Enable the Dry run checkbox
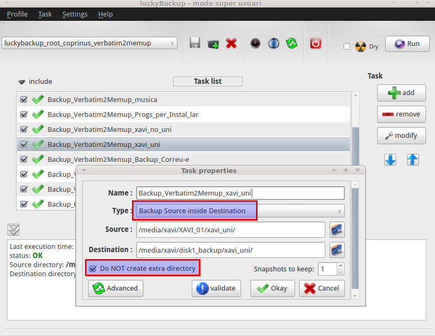The width and height of the screenshot is (435, 336). [347, 46]
